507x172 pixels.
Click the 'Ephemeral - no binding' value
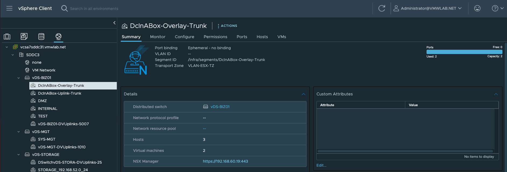(209, 48)
